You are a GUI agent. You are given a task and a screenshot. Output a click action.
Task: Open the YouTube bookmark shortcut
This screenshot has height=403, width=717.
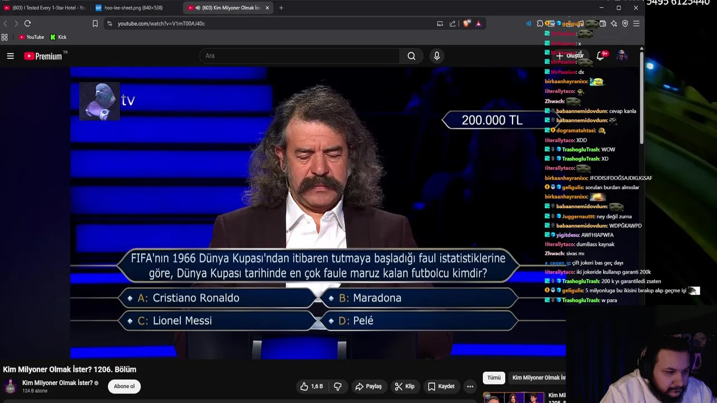[x=31, y=38]
